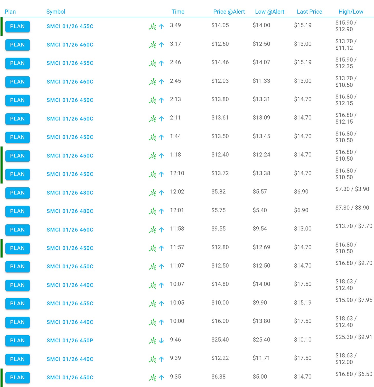Image resolution: width=374 pixels, height=387 pixels.
Task: Select the PLAN button in the 2:46 row
Action: coord(17,63)
